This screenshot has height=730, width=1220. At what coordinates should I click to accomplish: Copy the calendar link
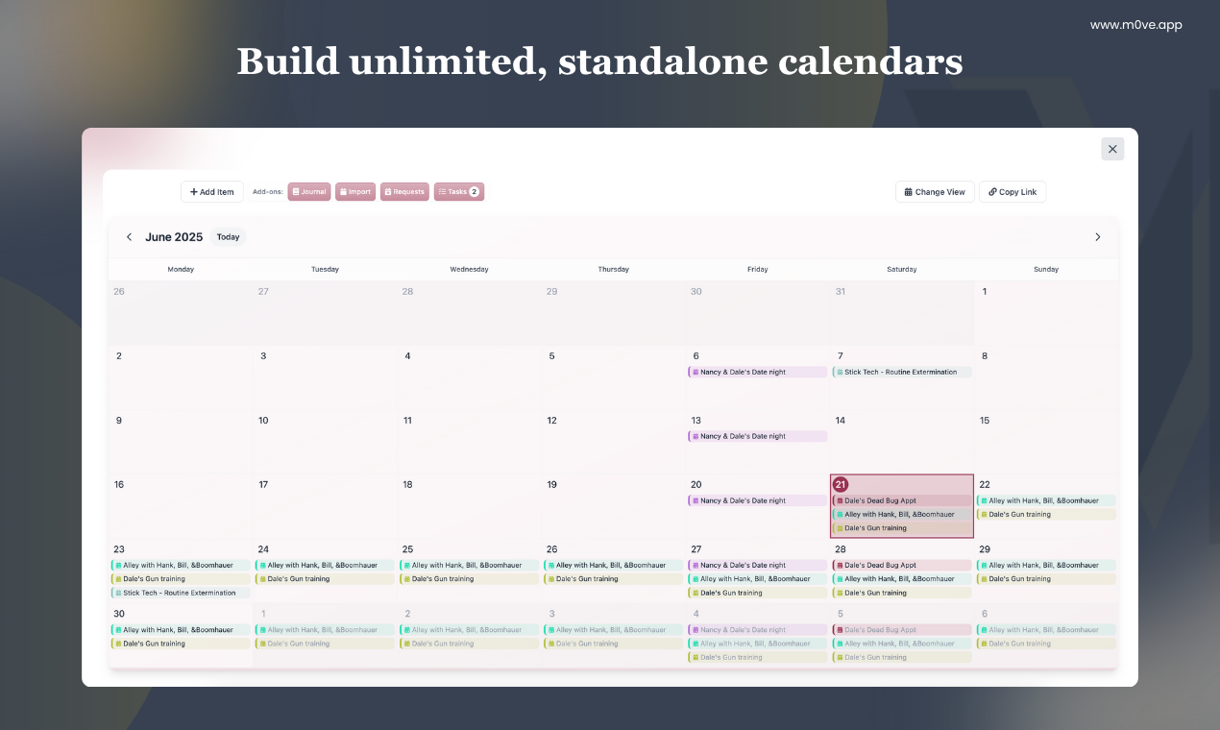point(1013,192)
